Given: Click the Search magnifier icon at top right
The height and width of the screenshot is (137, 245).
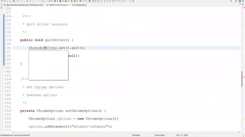Looking at the screenshot, I should (231, 1).
